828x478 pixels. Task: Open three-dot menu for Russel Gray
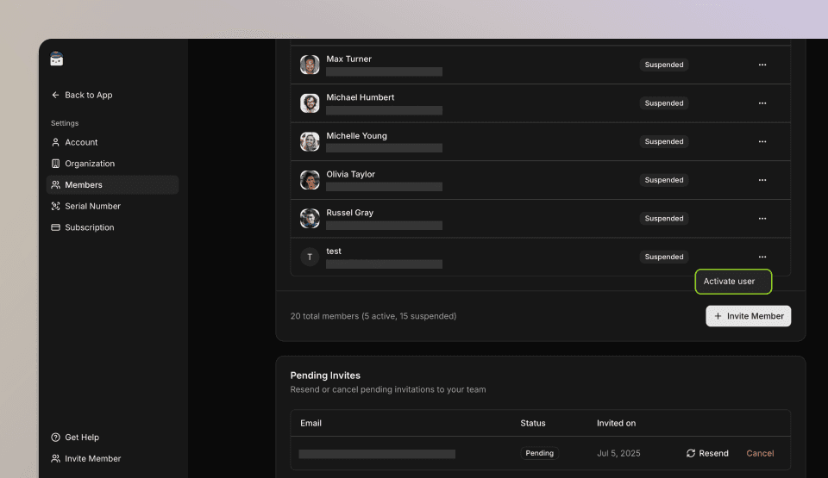[762, 219]
